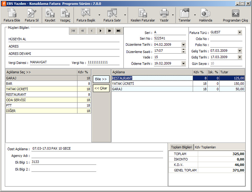Click the Açıklama column header in invoice lines
This screenshot has width=252, height=192.
click(x=152, y=72)
